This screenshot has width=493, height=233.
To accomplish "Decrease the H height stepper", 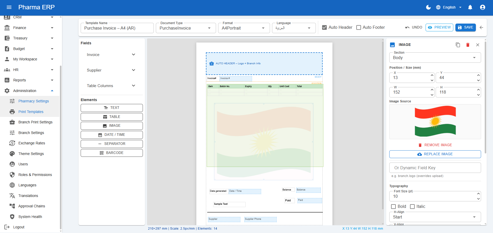I will pos(478,95).
